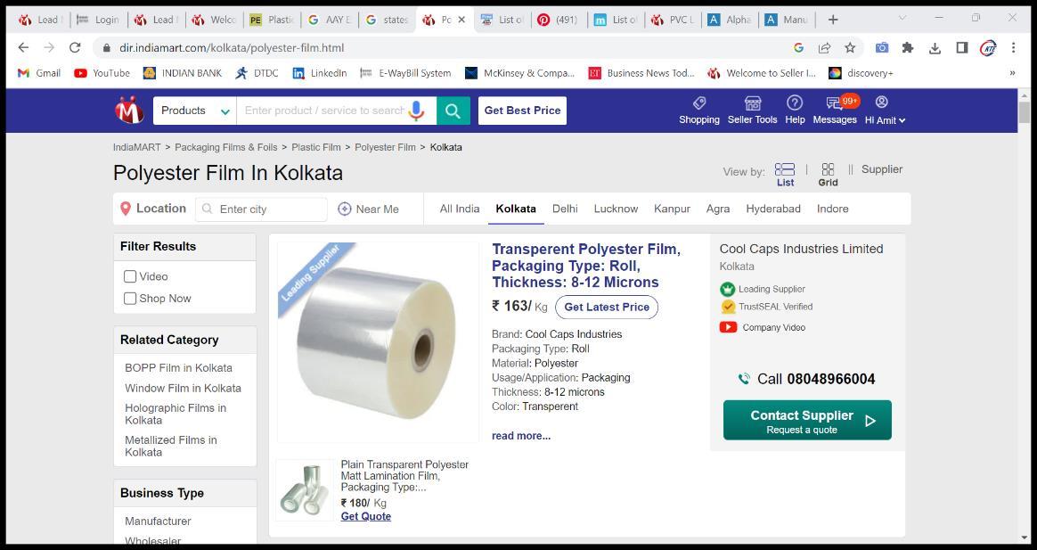Click the browser forward arrow
Screen dimensions: 1037x550
pos(49,47)
